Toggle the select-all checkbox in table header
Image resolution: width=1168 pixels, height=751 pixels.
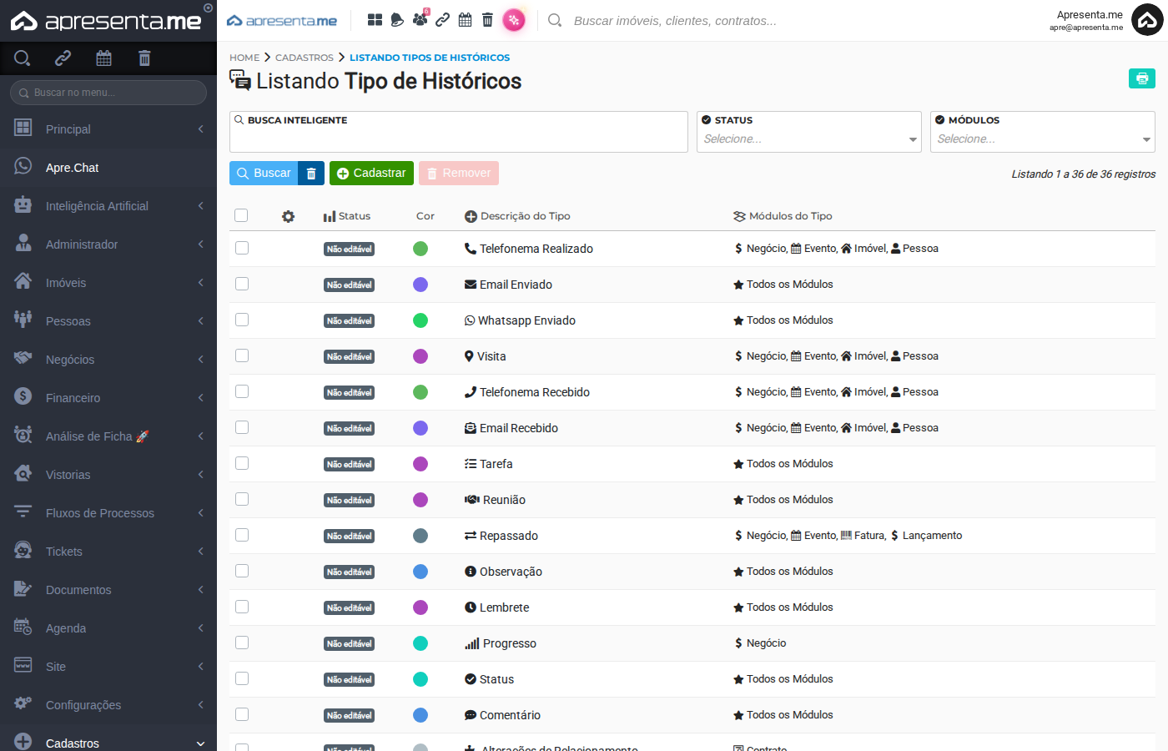coord(241,215)
